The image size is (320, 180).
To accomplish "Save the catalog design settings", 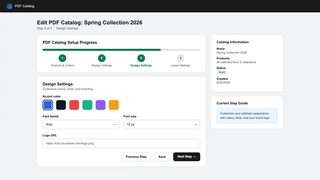I will click(162, 157).
